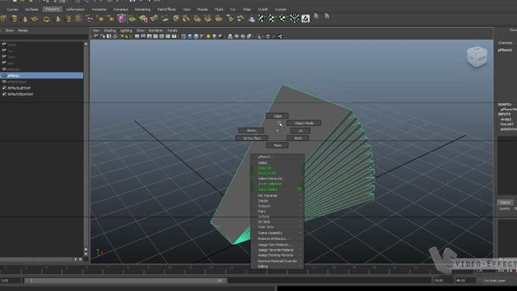Toggle use all lights yellow icon
Image resolution: width=517 pixels, height=291 pixels.
point(208,36)
